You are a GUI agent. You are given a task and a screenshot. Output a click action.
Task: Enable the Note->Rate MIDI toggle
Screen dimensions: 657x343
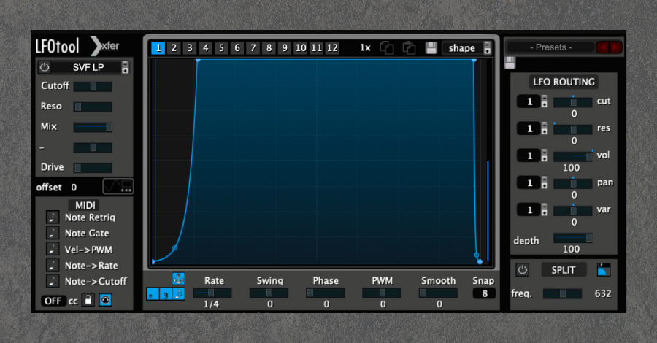click(x=53, y=265)
